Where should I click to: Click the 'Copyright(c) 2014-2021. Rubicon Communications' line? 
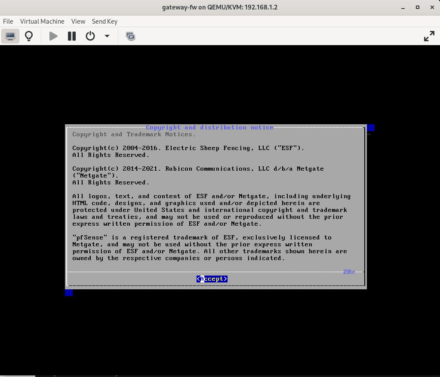198,169
